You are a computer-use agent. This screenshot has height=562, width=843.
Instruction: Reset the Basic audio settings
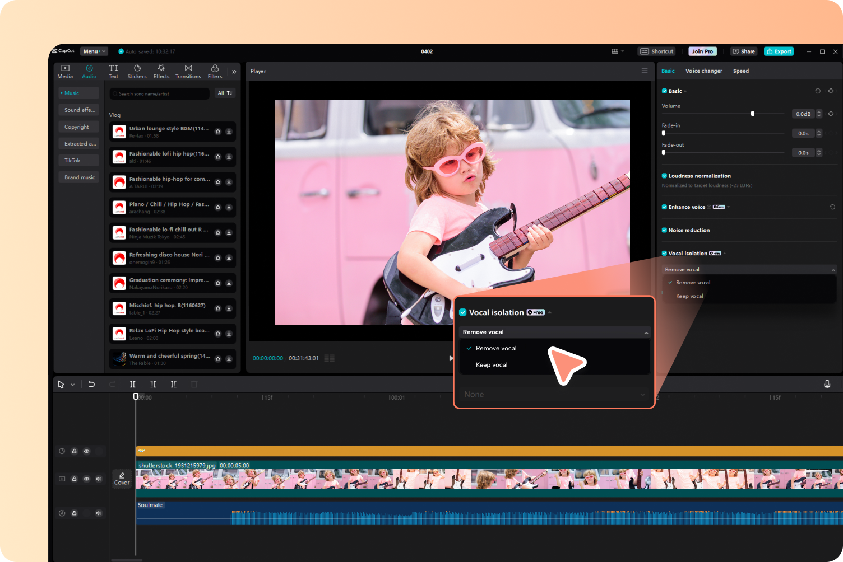click(818, 91)
